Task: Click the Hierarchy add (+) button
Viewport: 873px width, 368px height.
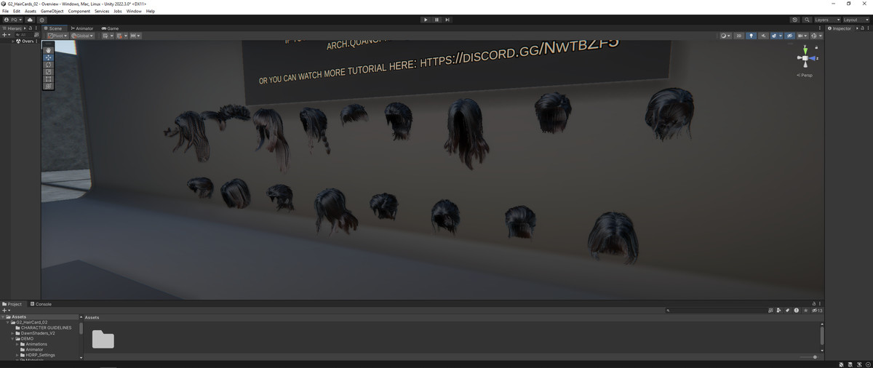Action: (x=5, y=35)
